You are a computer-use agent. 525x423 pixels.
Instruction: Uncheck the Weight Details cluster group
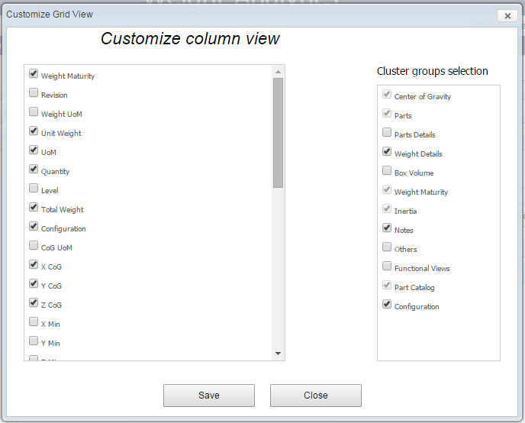[x=387, y=153]
